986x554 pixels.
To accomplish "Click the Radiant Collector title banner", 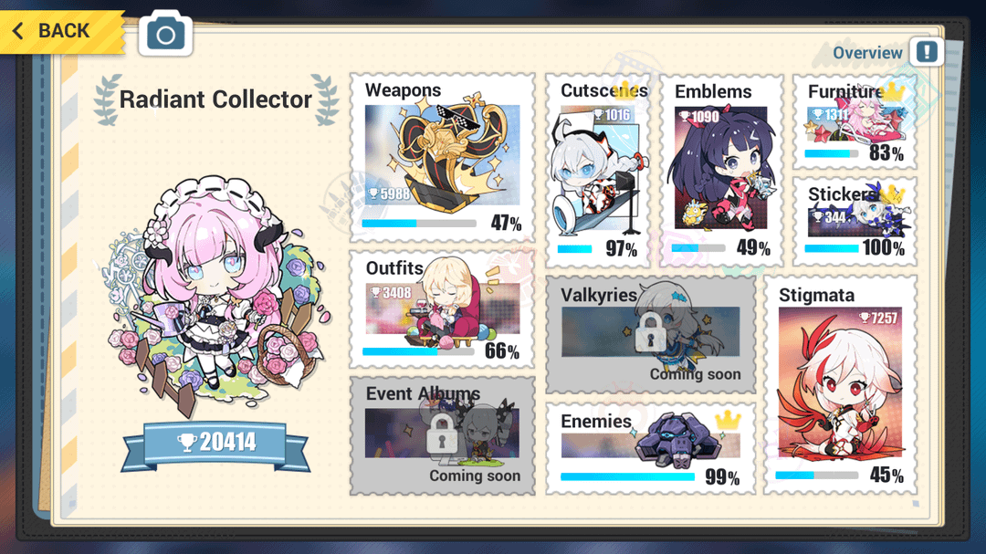I will click(215, 99).
